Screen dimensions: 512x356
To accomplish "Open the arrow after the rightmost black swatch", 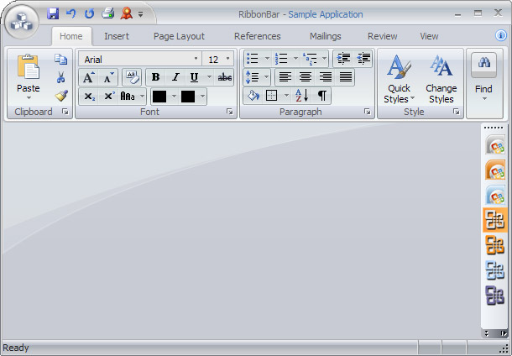I will (x=202, y=97).
